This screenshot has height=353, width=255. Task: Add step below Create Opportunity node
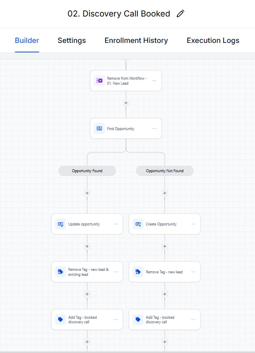pos(165,246)
